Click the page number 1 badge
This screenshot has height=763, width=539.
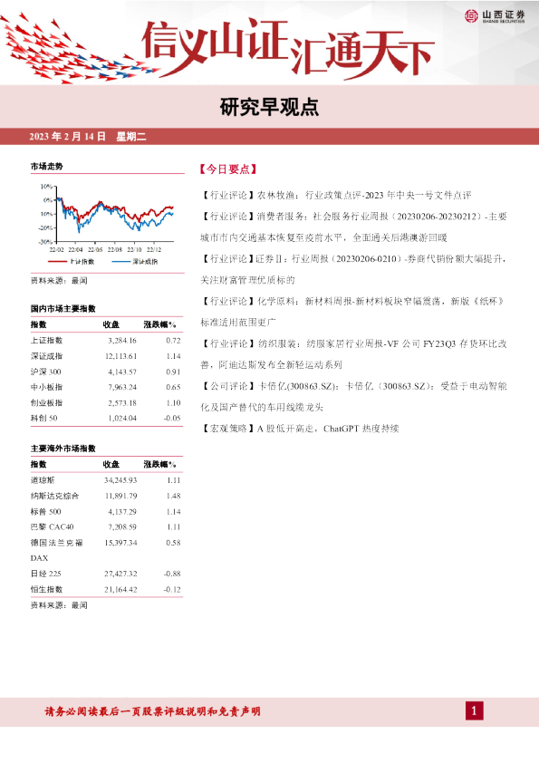[475, 711]
